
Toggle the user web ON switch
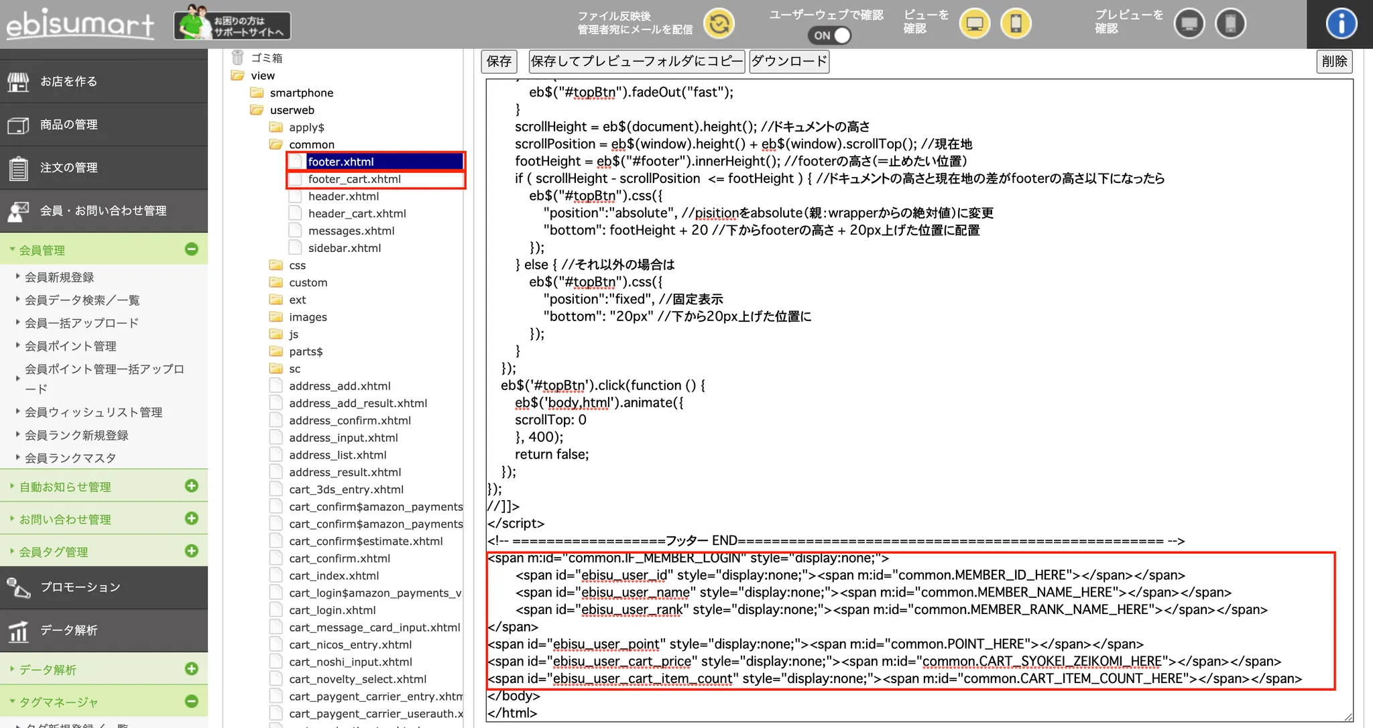(830, 35)
